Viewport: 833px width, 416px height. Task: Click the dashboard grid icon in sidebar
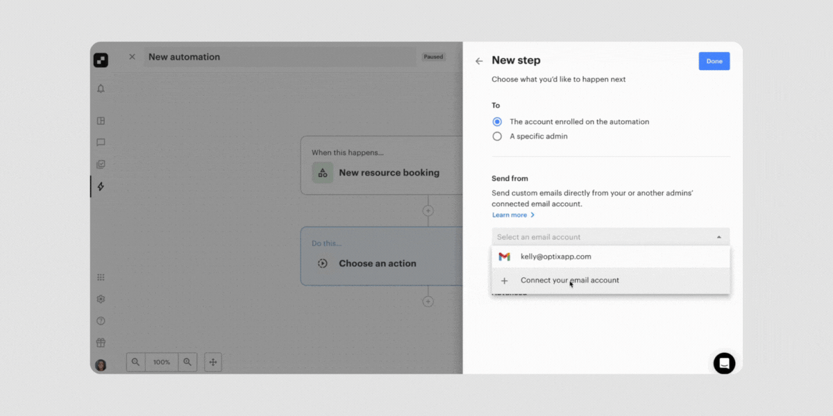coord(101,120)
